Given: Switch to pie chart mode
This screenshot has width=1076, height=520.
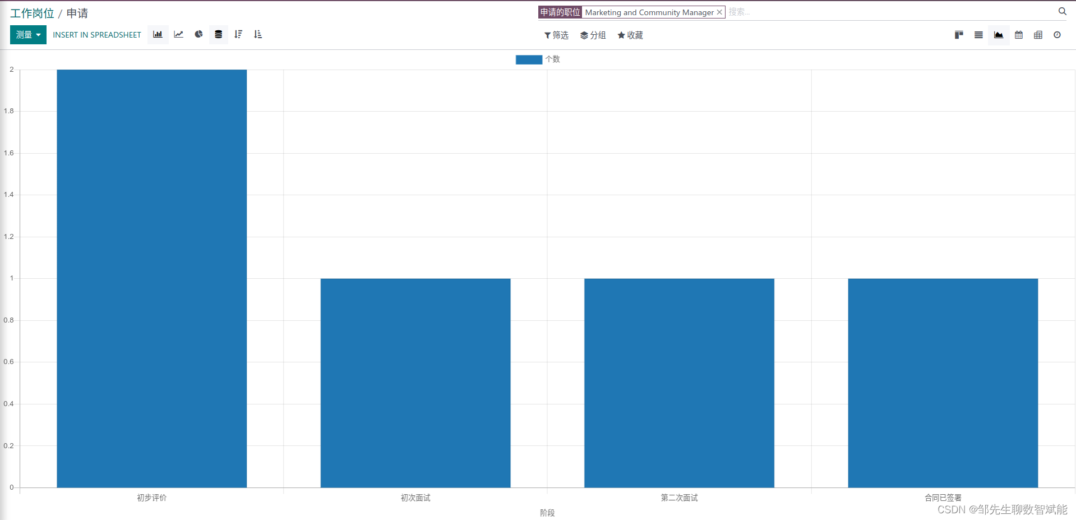Looking at the screenshot, I should 198,35.
